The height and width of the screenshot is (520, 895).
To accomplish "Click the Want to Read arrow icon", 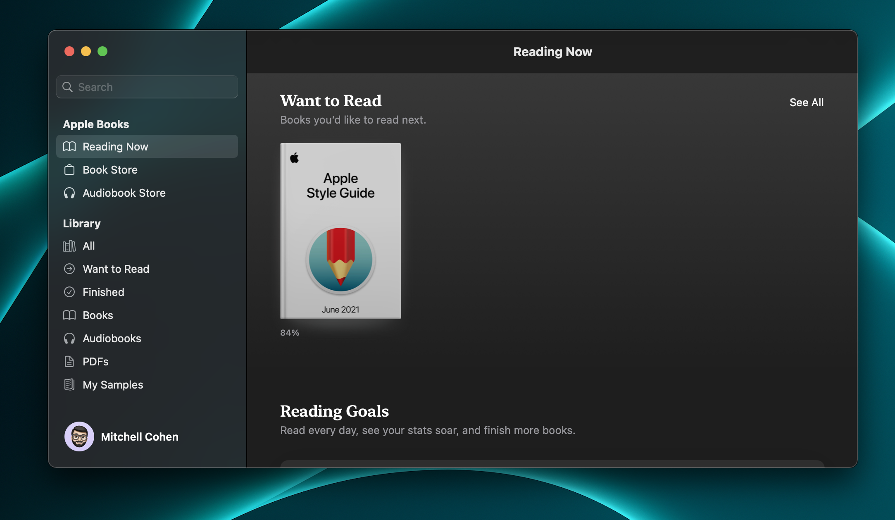I will [x=69, y=269].
